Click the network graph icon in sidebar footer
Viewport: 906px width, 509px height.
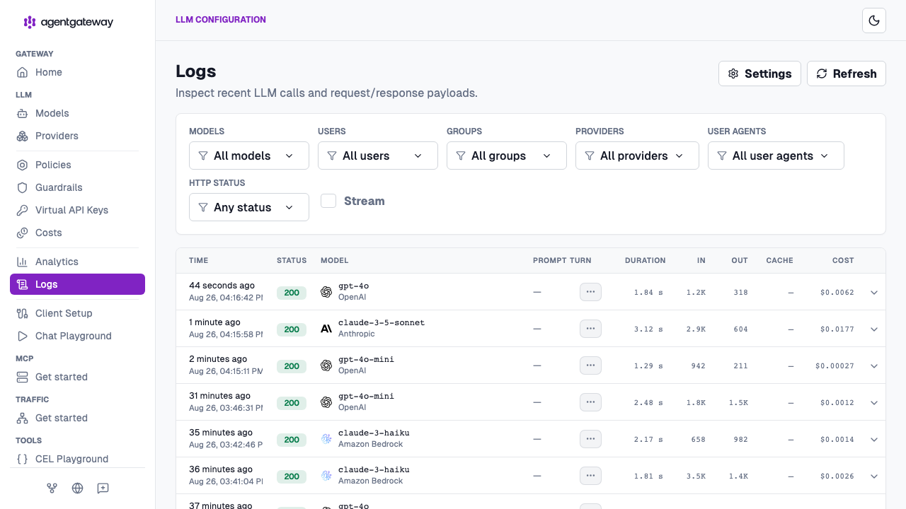52,488
